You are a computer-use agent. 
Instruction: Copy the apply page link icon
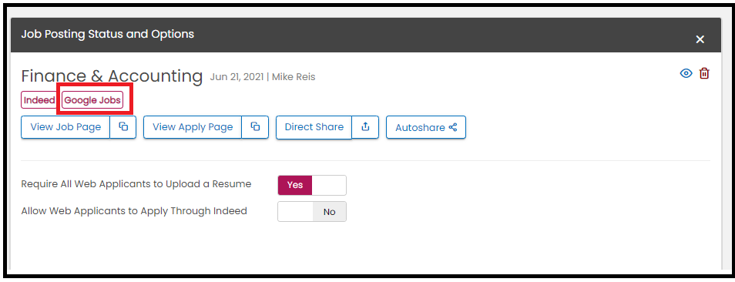click(256, 127)
